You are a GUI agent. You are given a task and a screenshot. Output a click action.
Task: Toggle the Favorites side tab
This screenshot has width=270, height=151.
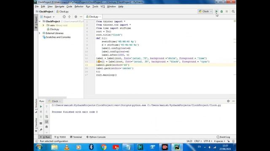[x=36, y=125]
